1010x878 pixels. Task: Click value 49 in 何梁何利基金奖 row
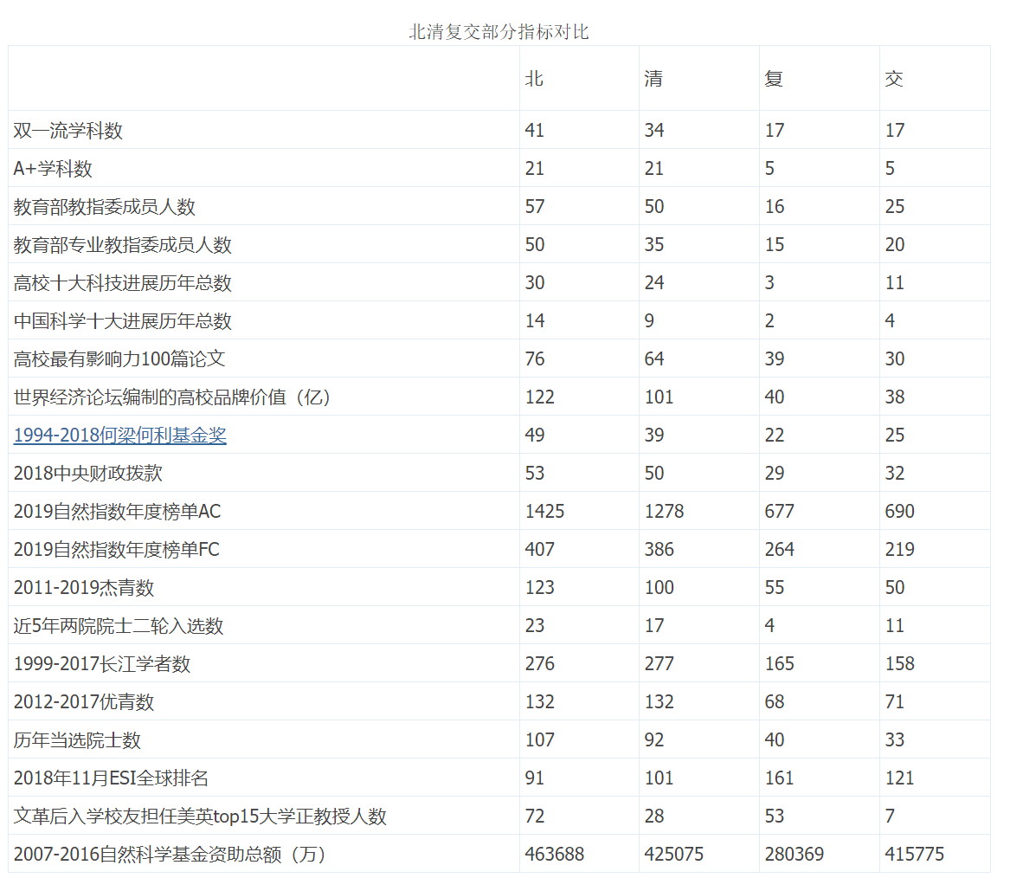click(x=535, y=436)
